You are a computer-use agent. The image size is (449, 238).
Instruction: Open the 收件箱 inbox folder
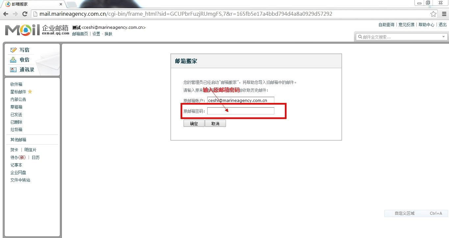pyautogui.click(x=16, y=84)
